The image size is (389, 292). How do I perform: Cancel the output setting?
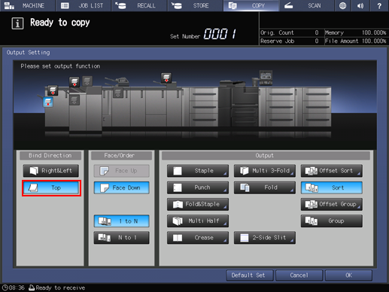(x=299, y=275)
